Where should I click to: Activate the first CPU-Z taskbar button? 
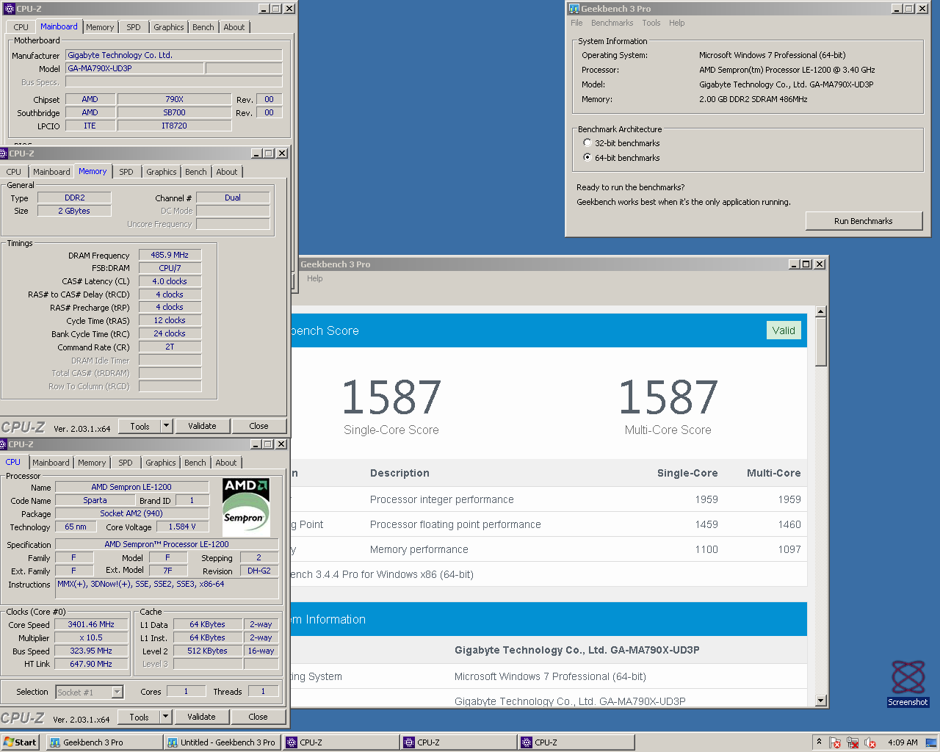click(x=341, y=742)
